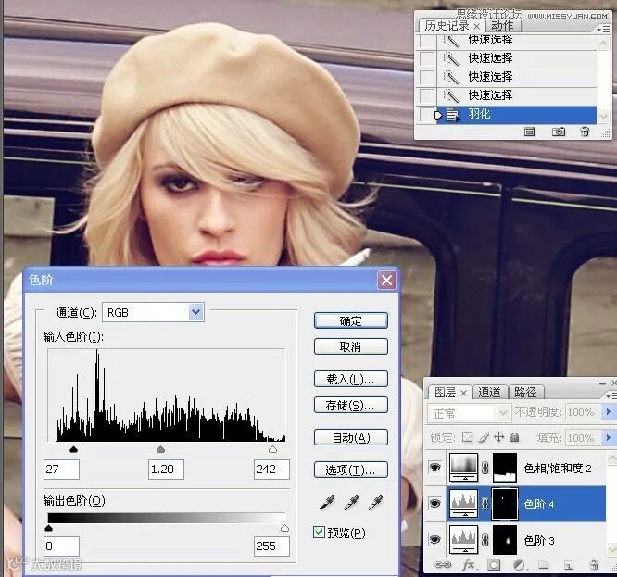Create new document from current history state
Screen dimensions: 617x577
pos(530,132)
